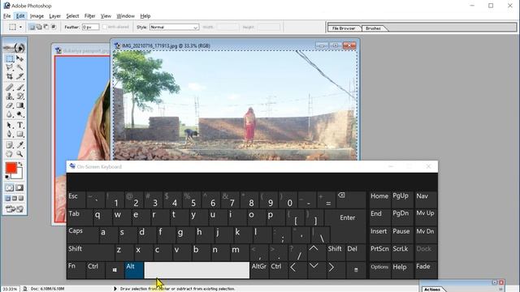Screen dimensions: 520x292
Task: Open the Filter menu
Action: click(89, 16)
